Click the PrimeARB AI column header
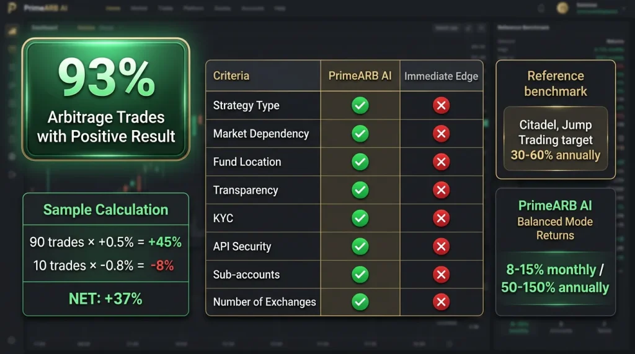Viewport: 635px width, 354px height. (x=360, y=76)
